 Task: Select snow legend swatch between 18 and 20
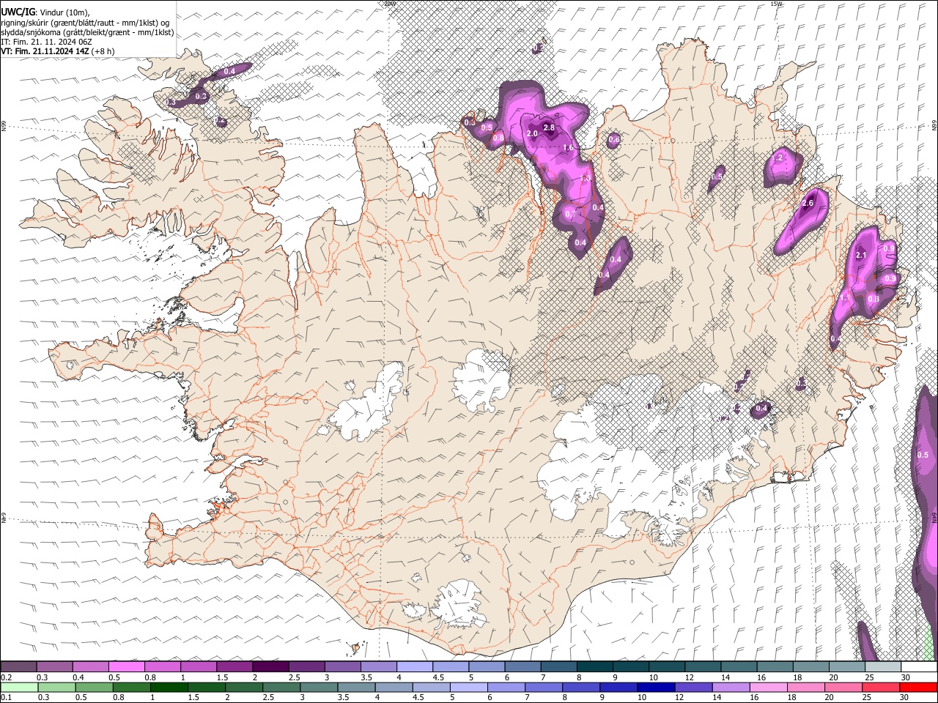point(810,667)
